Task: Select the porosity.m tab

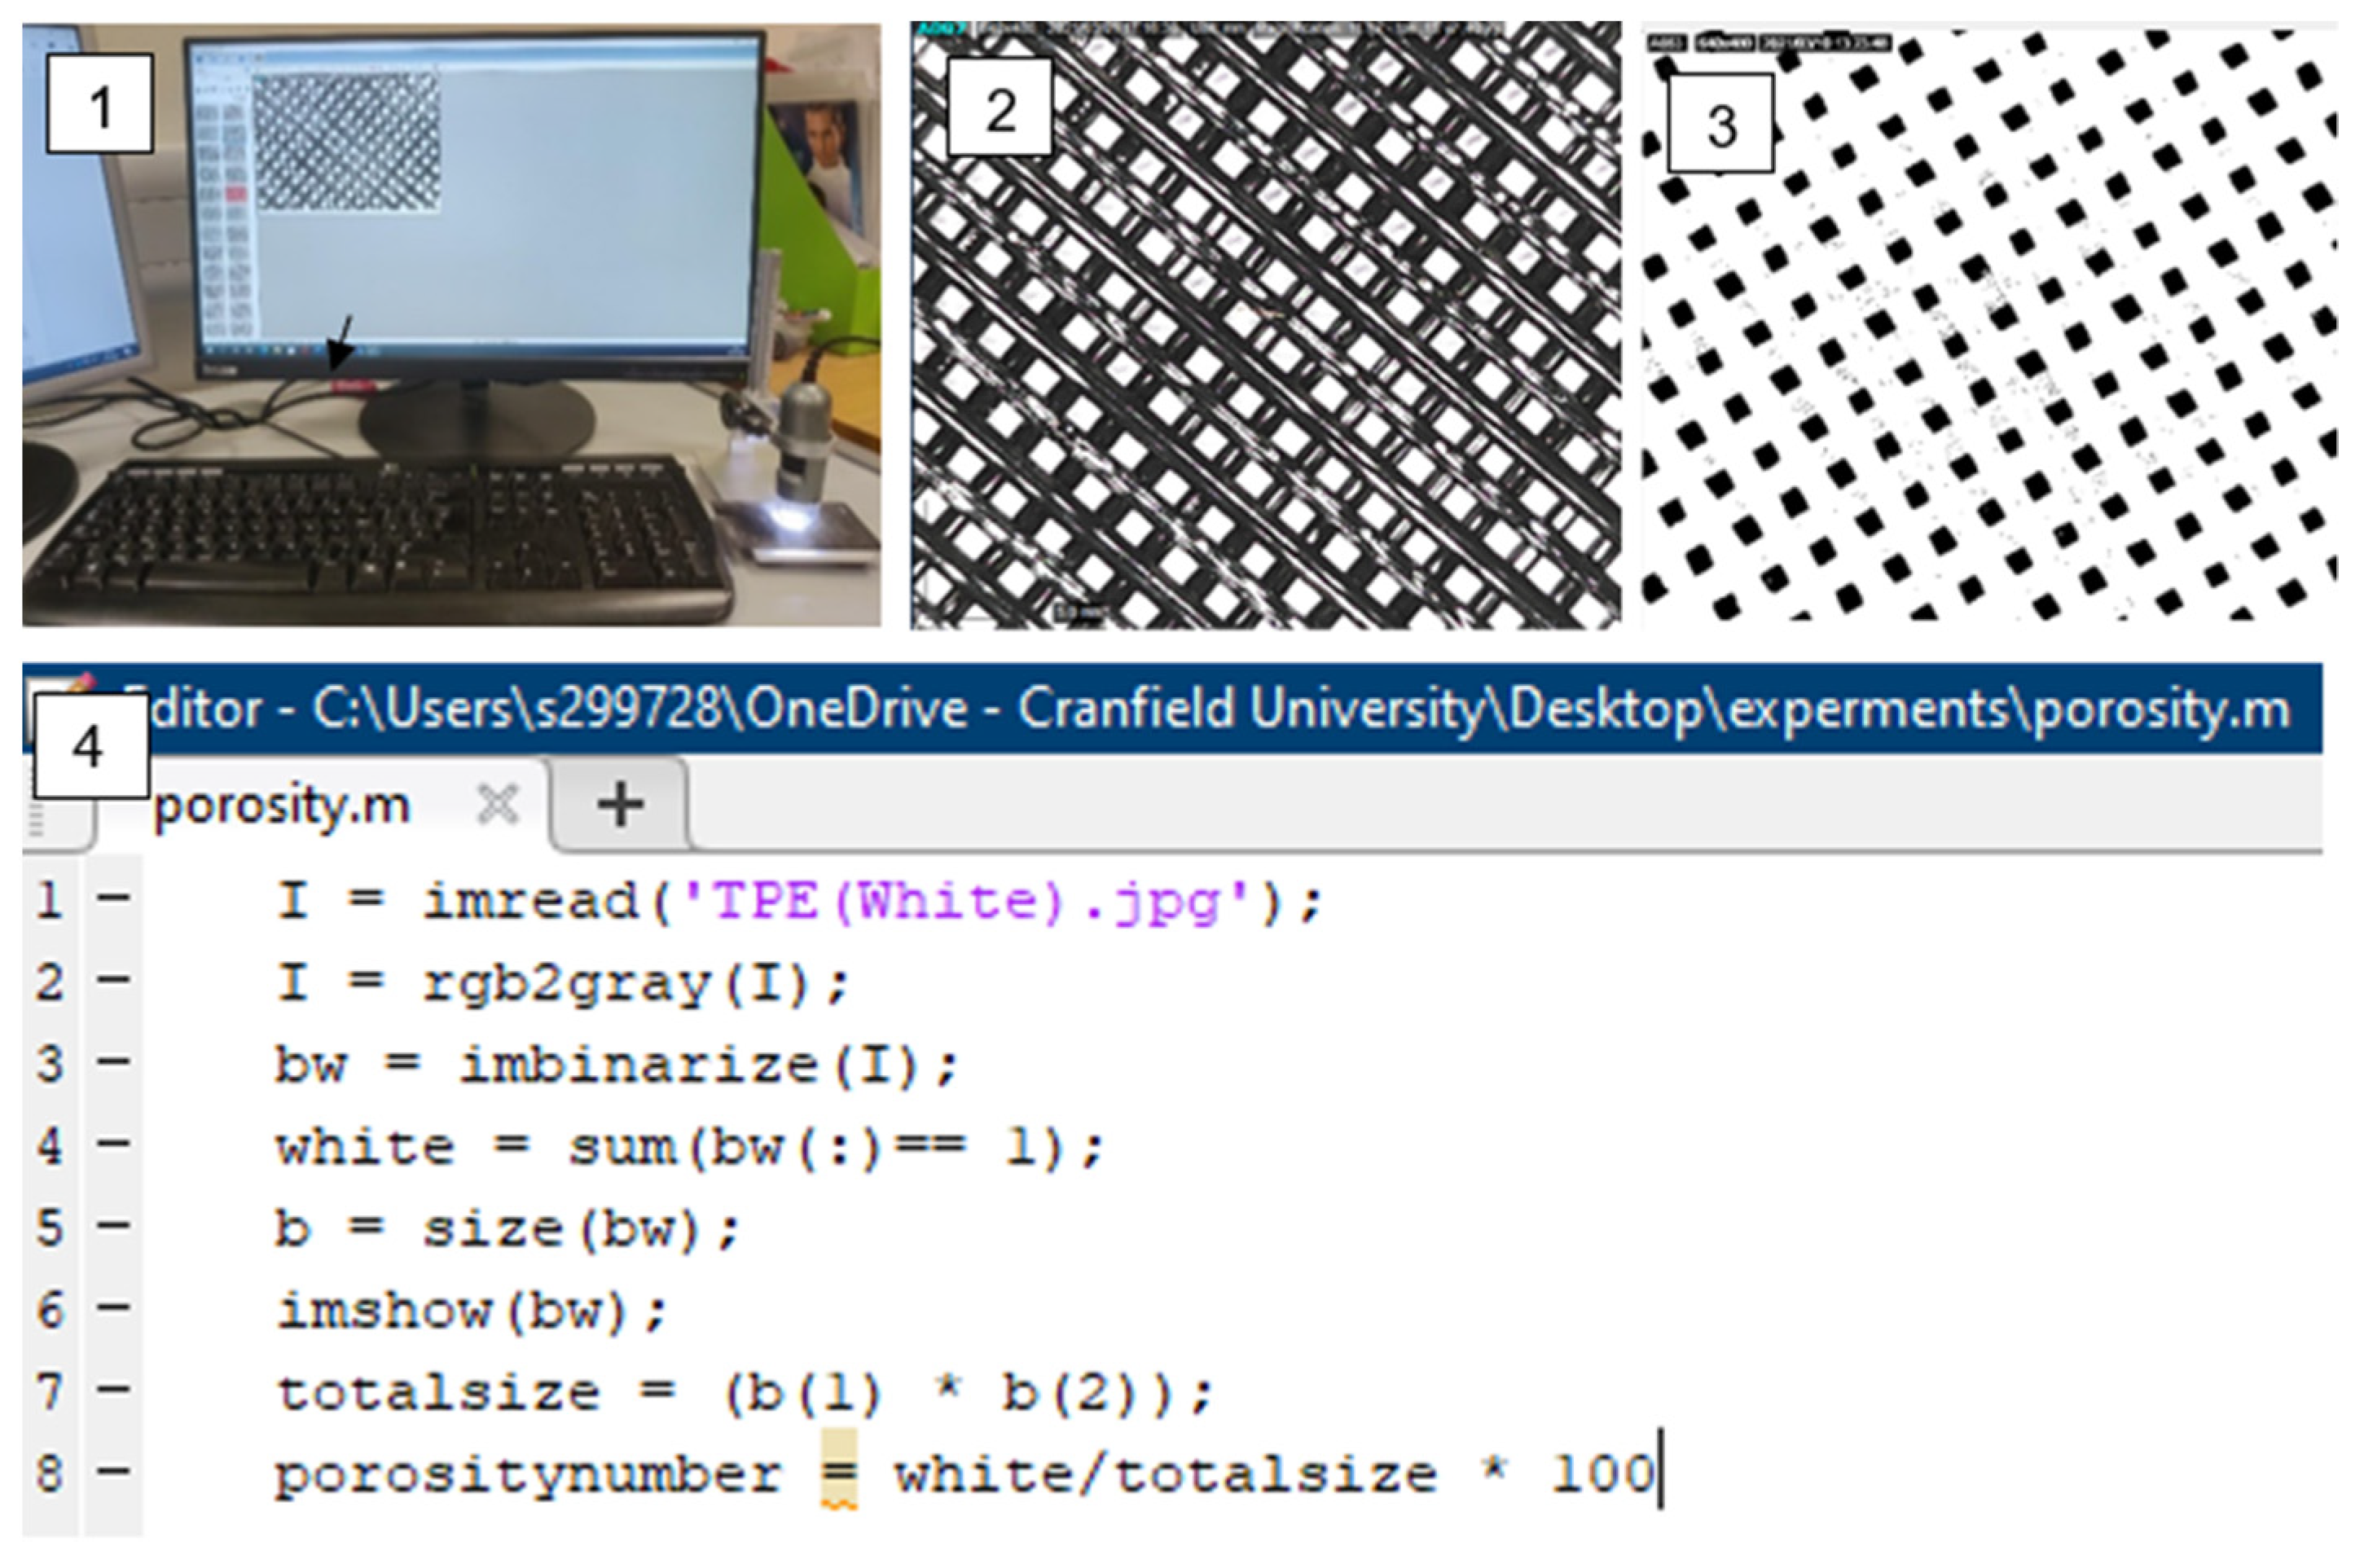Action: point(283,805)
